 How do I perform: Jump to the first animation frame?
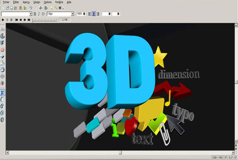pyautogui.click(x=16, y=20)
